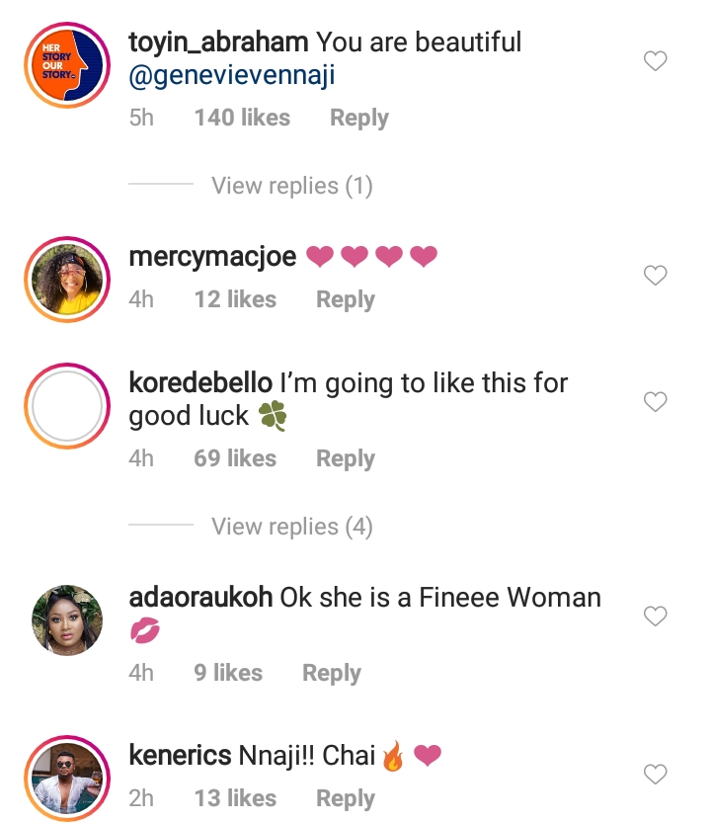Viewport: 711px width, 823px height.
Task: Reply to mercymacjoe's hearts comment
Action: coord(345,299)
